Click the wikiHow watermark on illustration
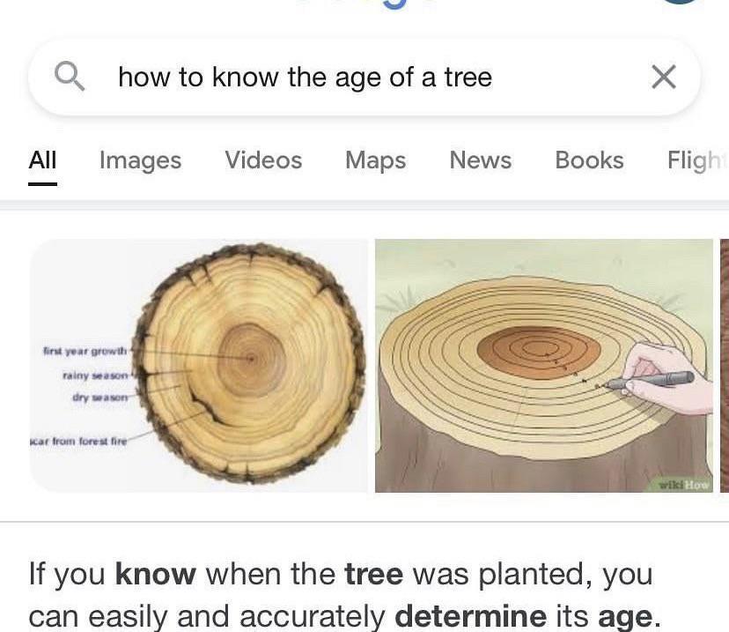The width and height of the screenshot is (729, 632). (685, 485)
